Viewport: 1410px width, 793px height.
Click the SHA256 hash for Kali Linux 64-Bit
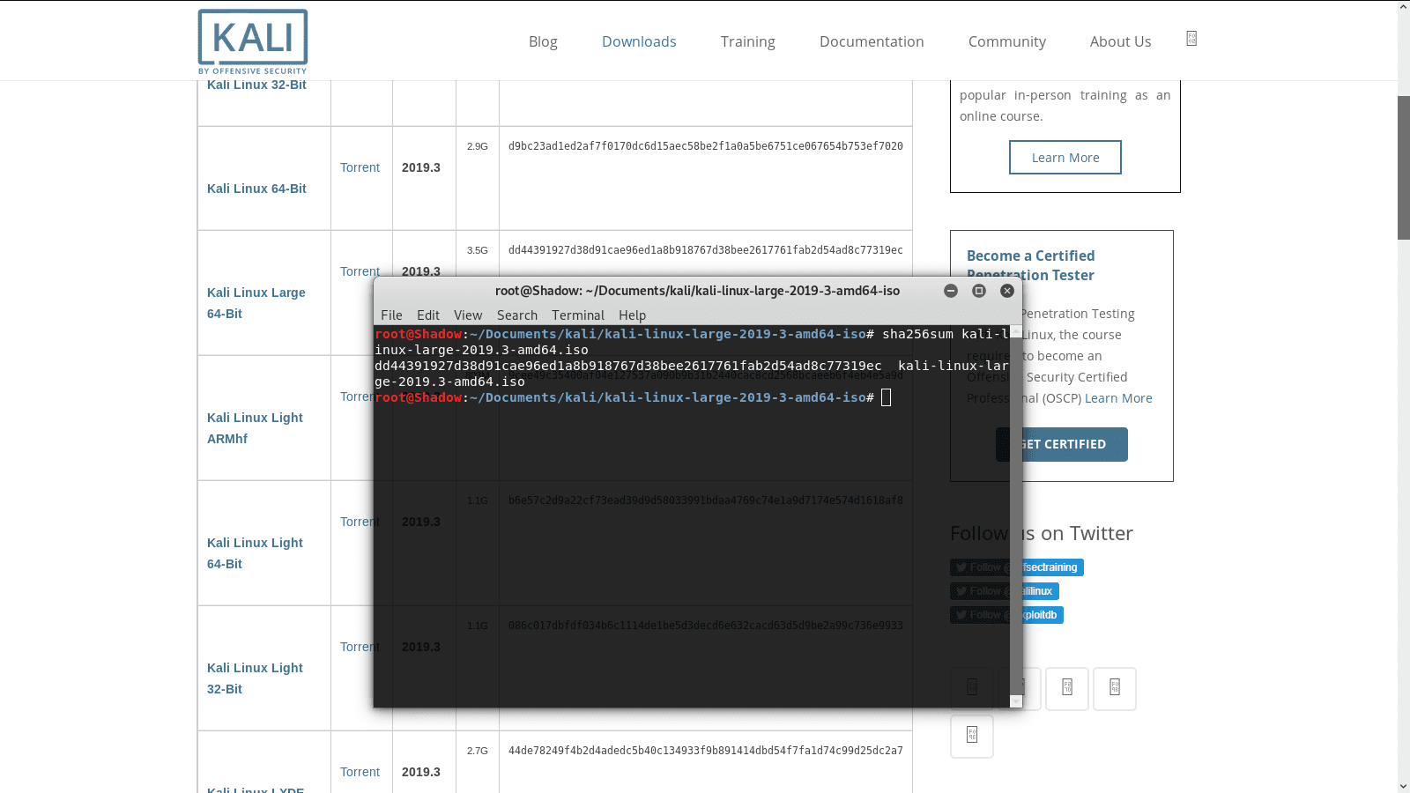[706, 146]
